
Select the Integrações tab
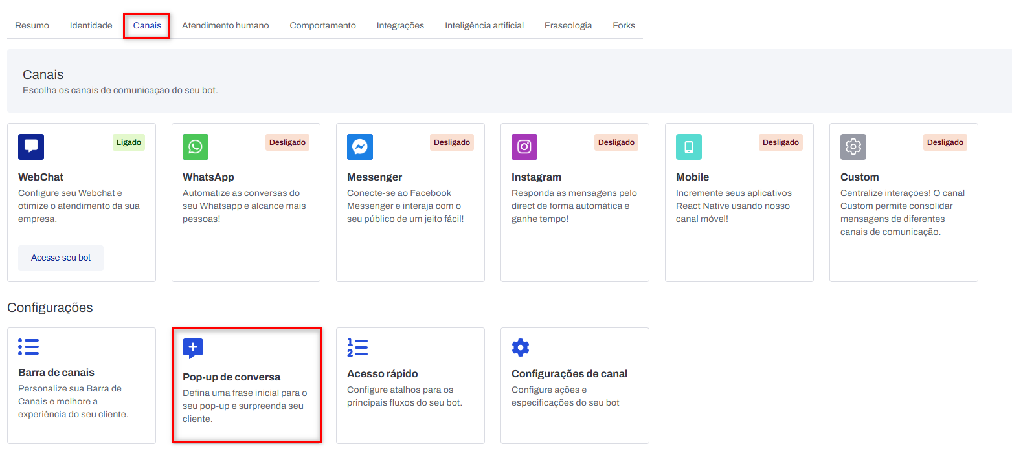pos(400,26)
